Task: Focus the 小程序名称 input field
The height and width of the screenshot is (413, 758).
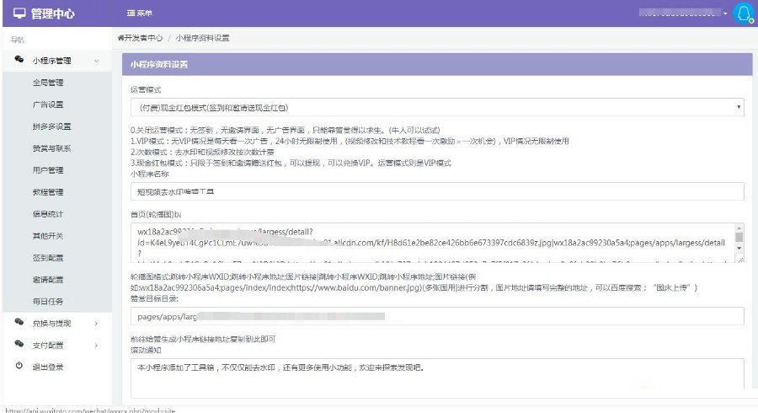Action: 437,191
